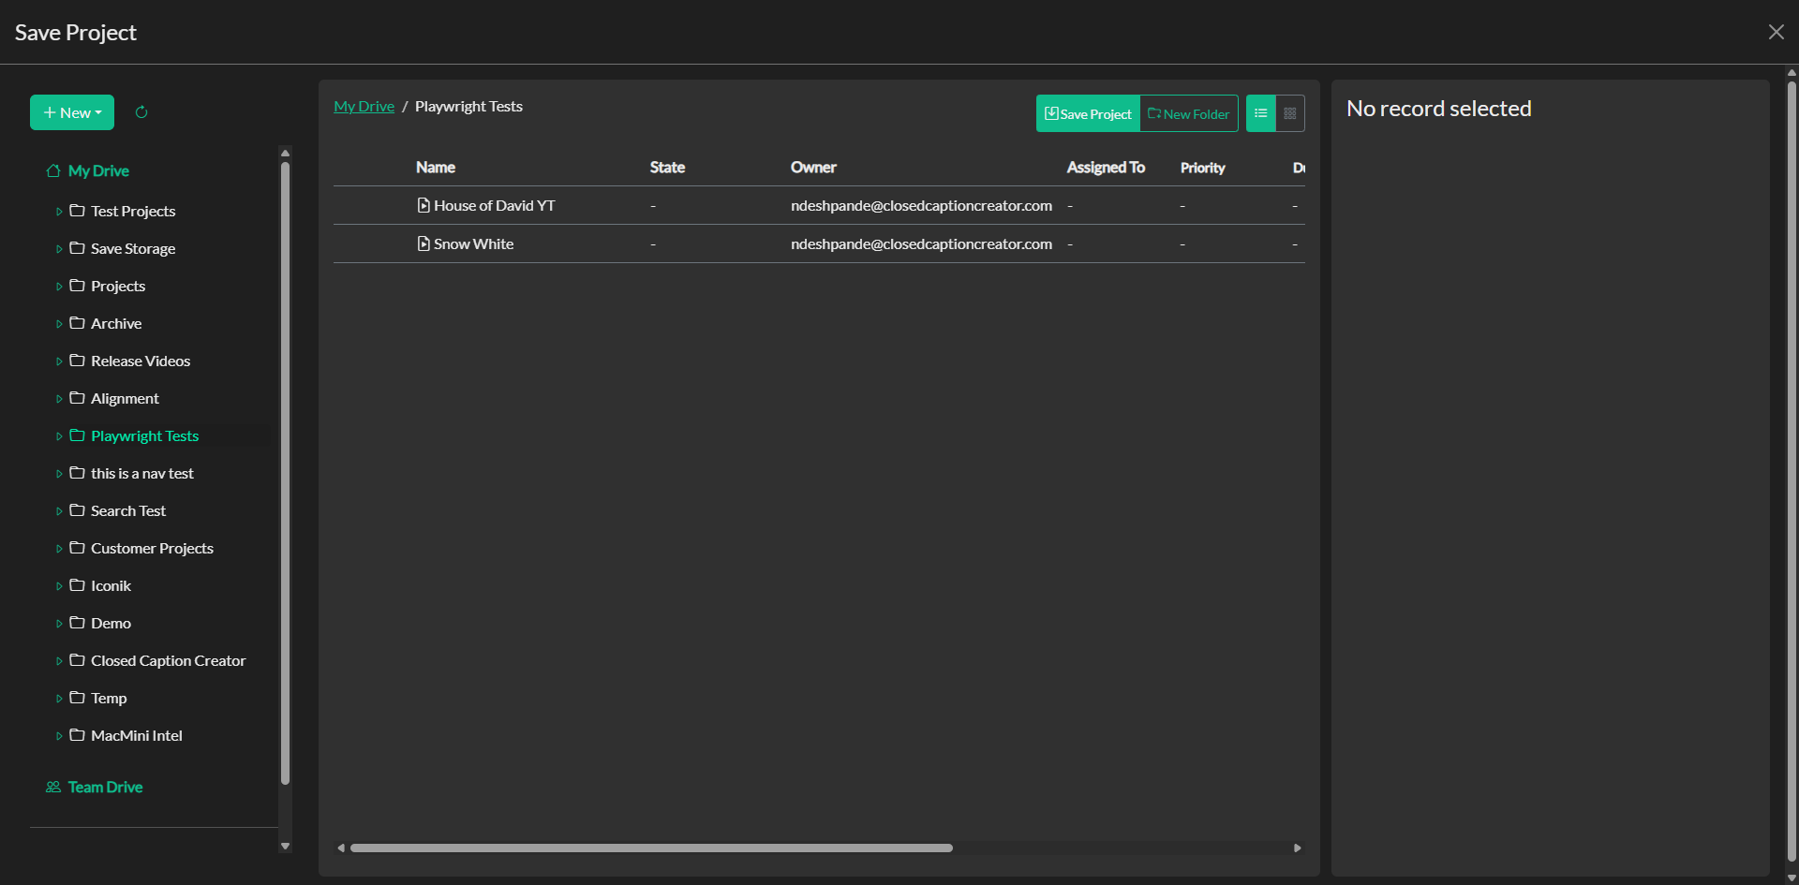Click the Demo folder icon

click(77, 623)
